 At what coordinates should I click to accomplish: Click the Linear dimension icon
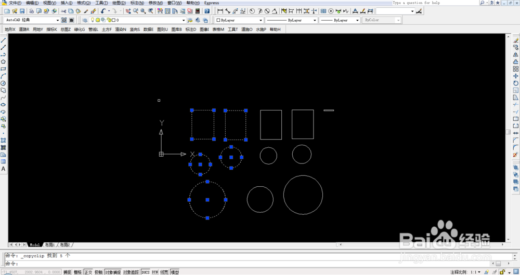coord(220,11)
